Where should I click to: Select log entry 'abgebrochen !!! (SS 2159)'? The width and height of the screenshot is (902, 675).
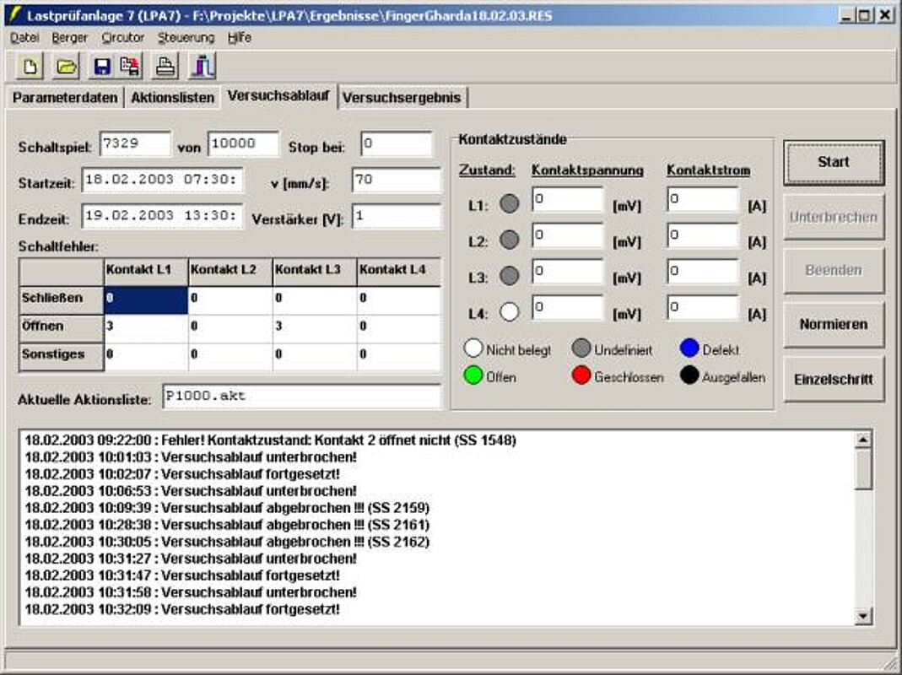(227, 508)
